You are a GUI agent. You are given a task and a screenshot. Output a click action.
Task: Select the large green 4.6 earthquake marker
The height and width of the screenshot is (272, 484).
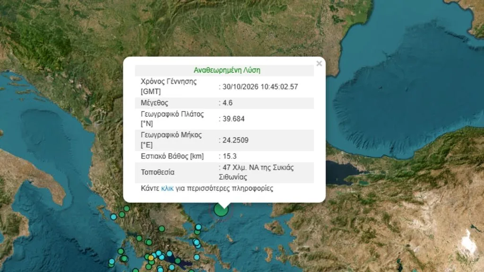221,210
